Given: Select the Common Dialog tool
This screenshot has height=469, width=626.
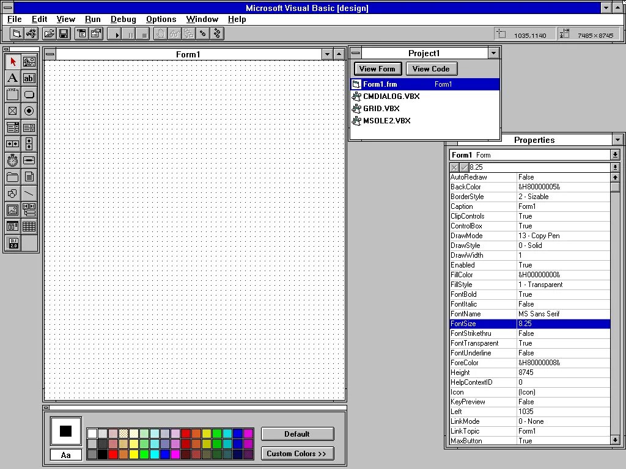Looking at the screenshot, I should tap(13, 227).
